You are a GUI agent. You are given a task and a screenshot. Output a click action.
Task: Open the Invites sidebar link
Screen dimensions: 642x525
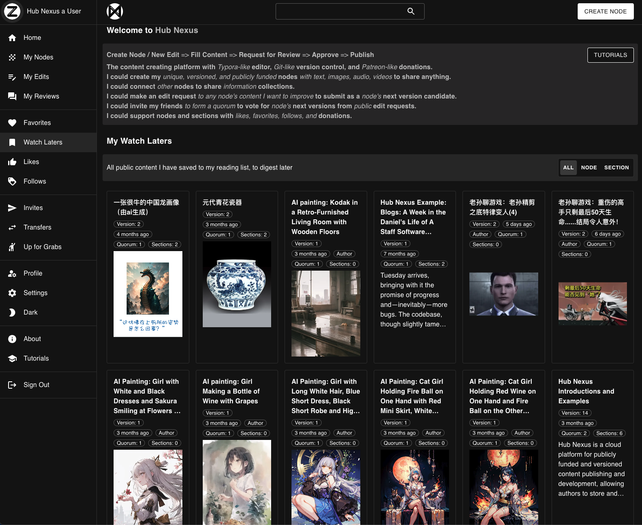(48, 208)
